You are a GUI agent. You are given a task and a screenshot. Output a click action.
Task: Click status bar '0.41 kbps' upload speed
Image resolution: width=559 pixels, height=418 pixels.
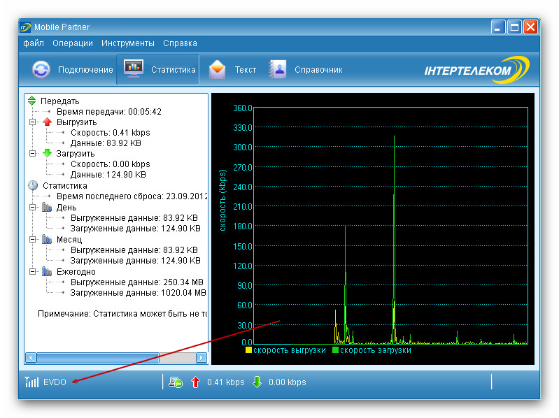coord(226,382)
